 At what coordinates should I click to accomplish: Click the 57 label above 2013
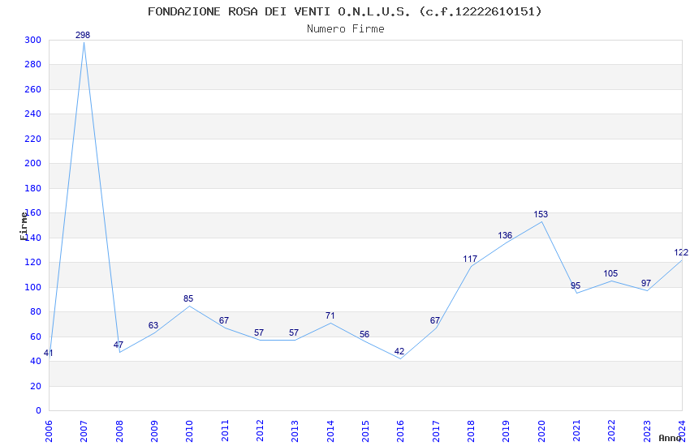pos(294,332)
